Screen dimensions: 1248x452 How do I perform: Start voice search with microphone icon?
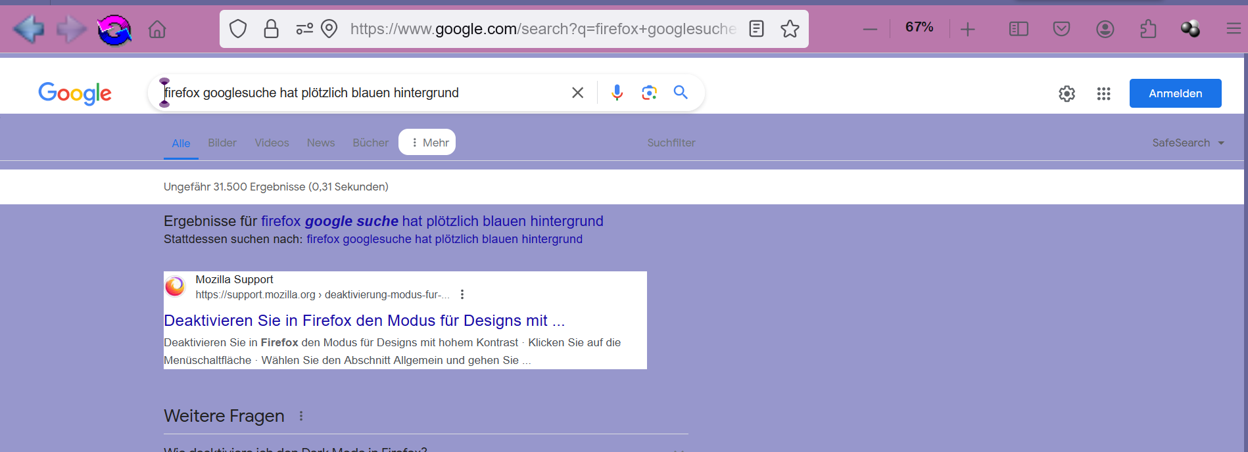pyautogui.click(x=617, y=93)
